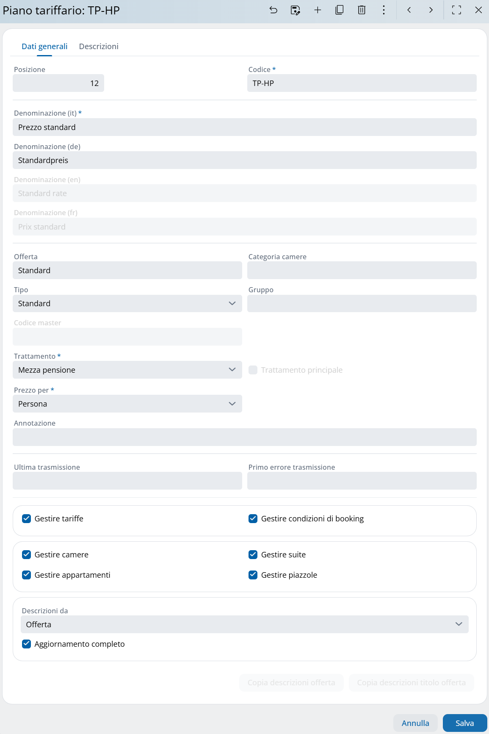Open the Descrizioni da dropdown
This screenshot has width=489, height=734.
click(244, 624)
